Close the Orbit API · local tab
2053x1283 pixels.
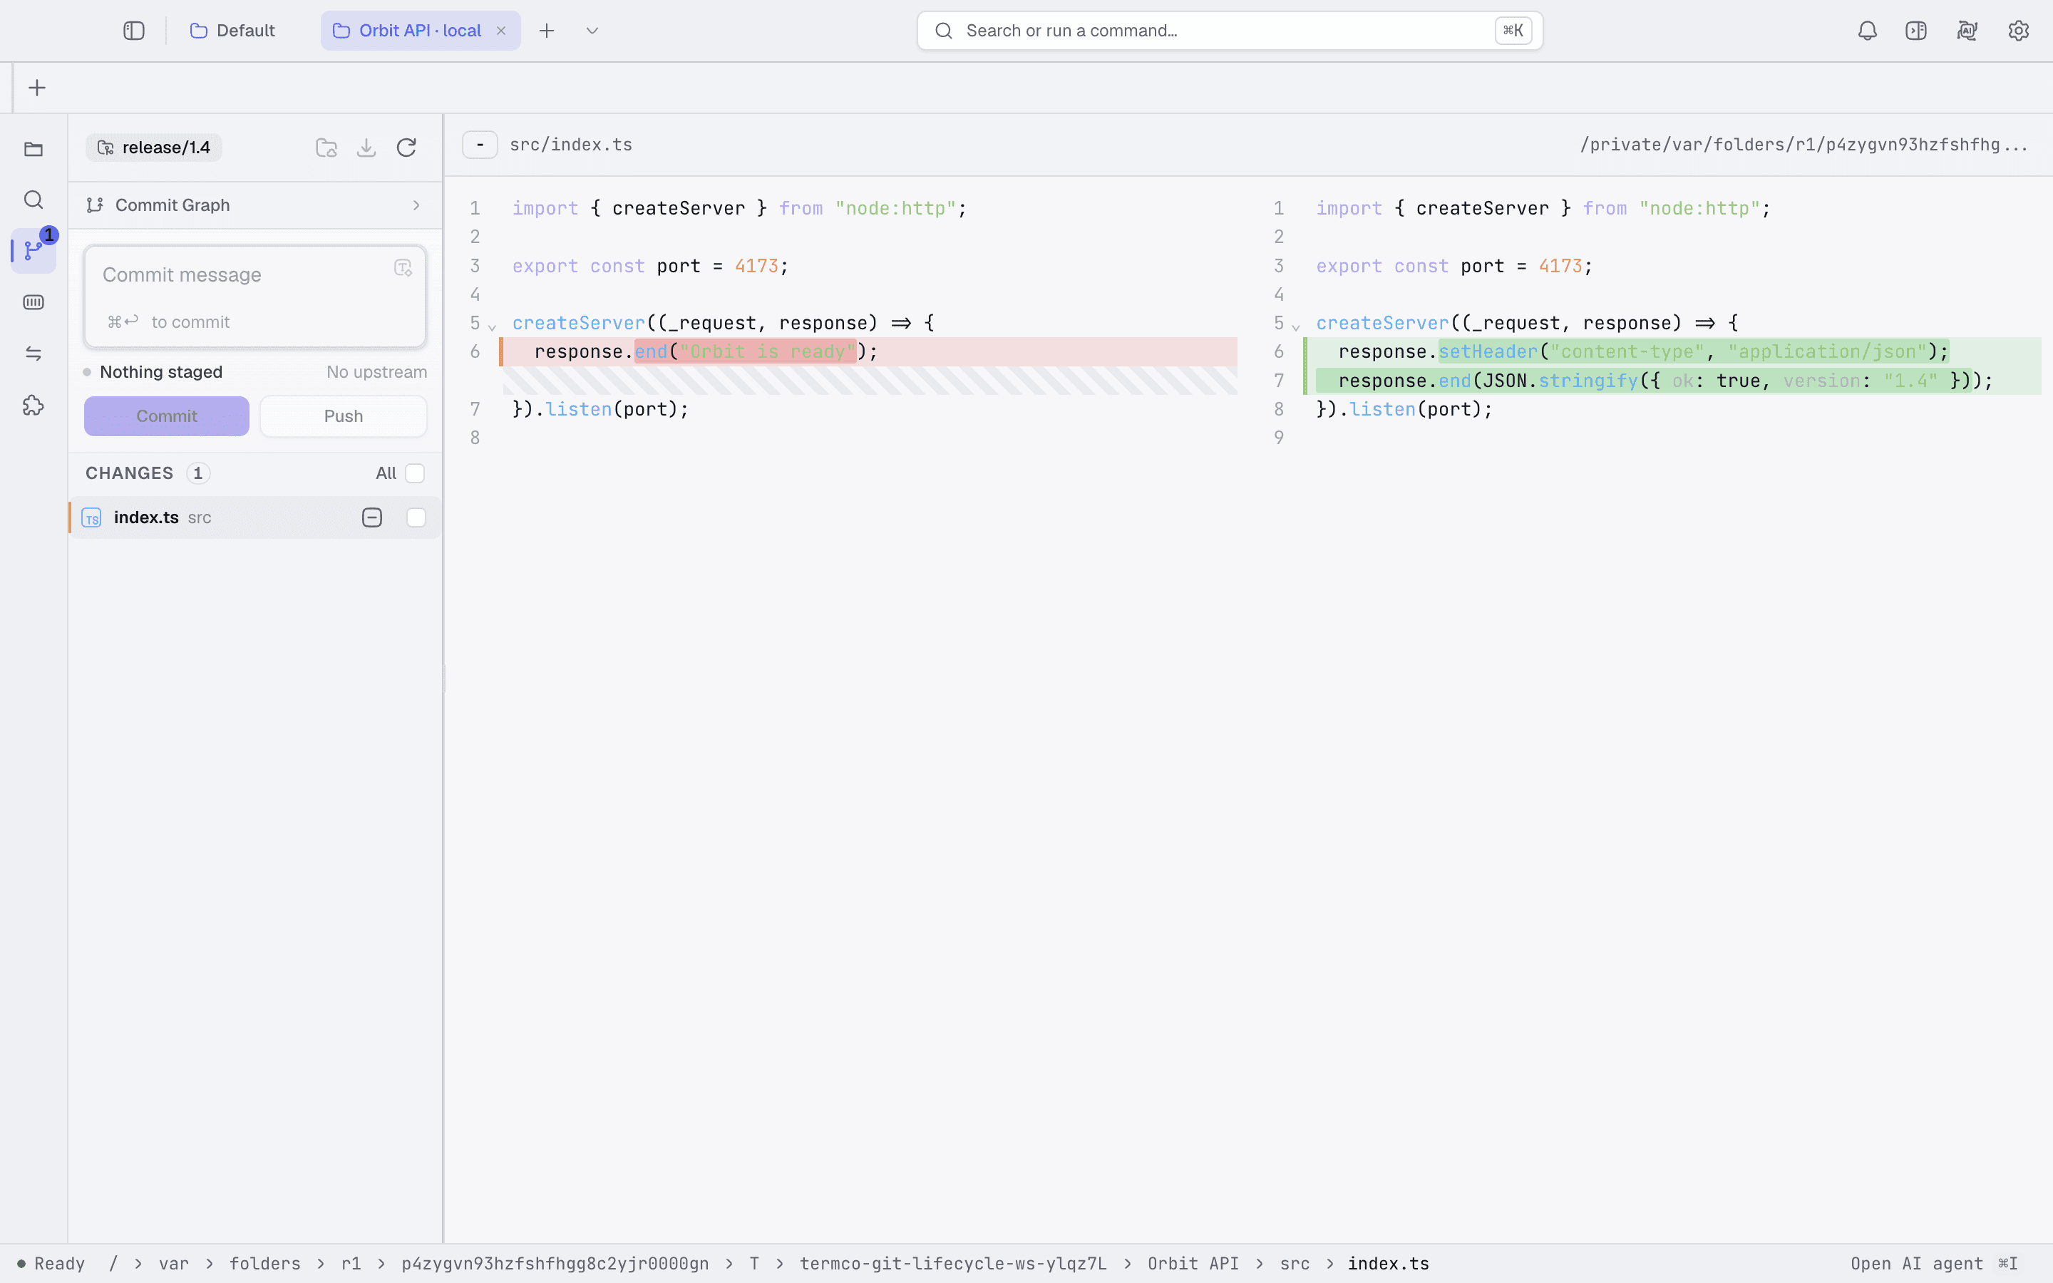501,31
